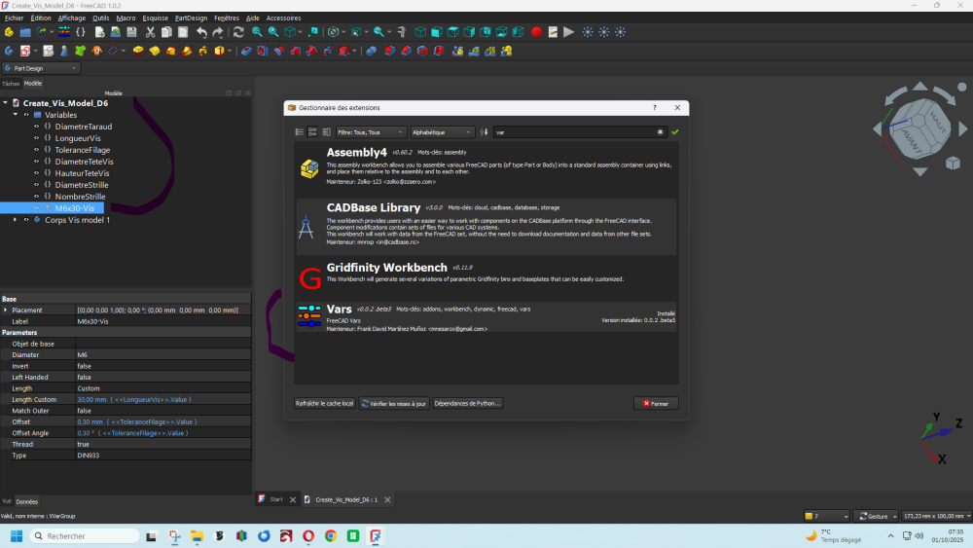Screen dimensions: 973x548
Task: Click the Cut scissors icon
Action: click(150, 32)
